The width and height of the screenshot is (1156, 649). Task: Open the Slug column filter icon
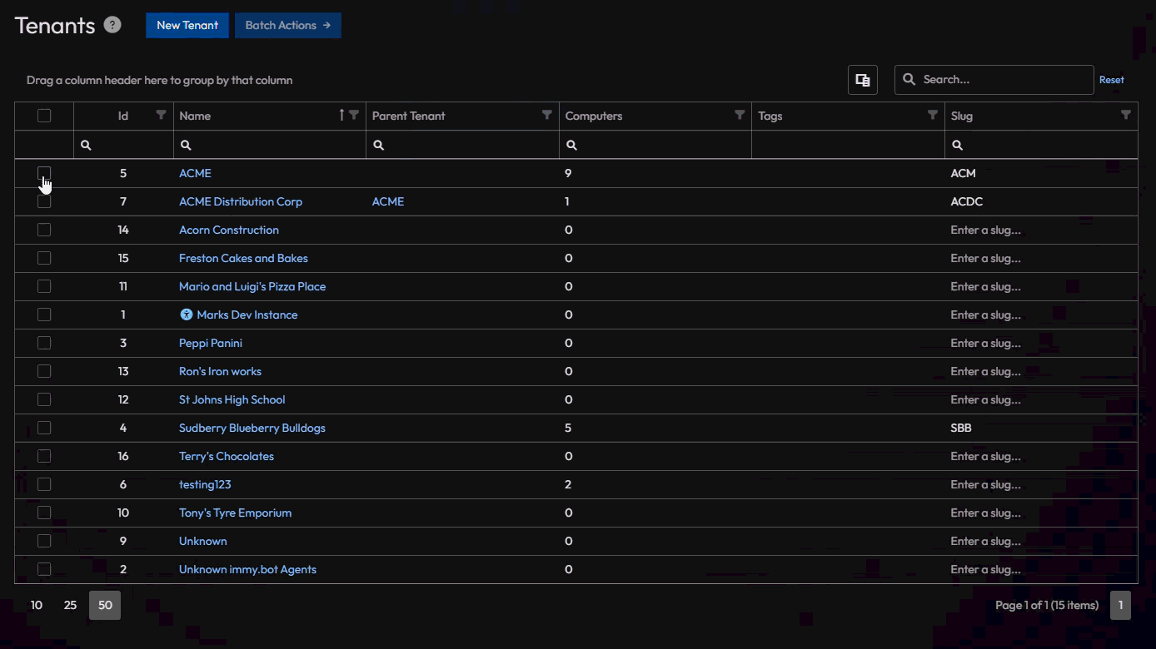tap(1126, 115)
